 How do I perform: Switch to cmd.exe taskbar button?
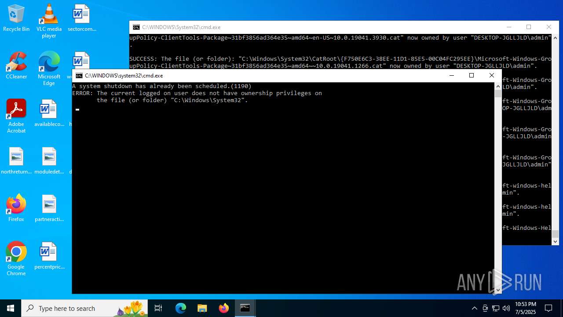click(245, 308)
